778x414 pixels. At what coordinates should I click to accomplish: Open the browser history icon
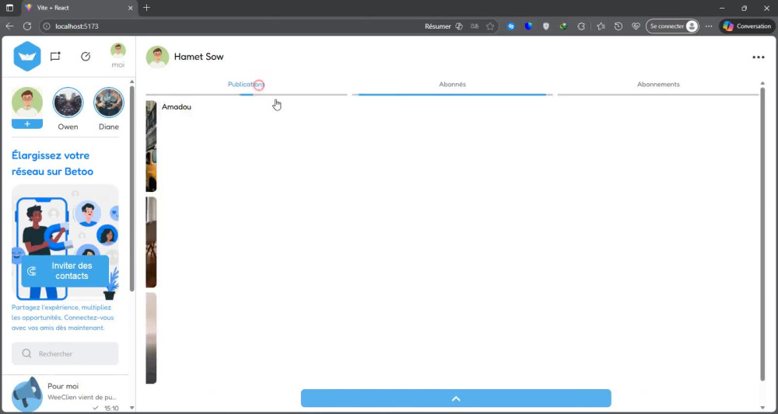point(619,26)
